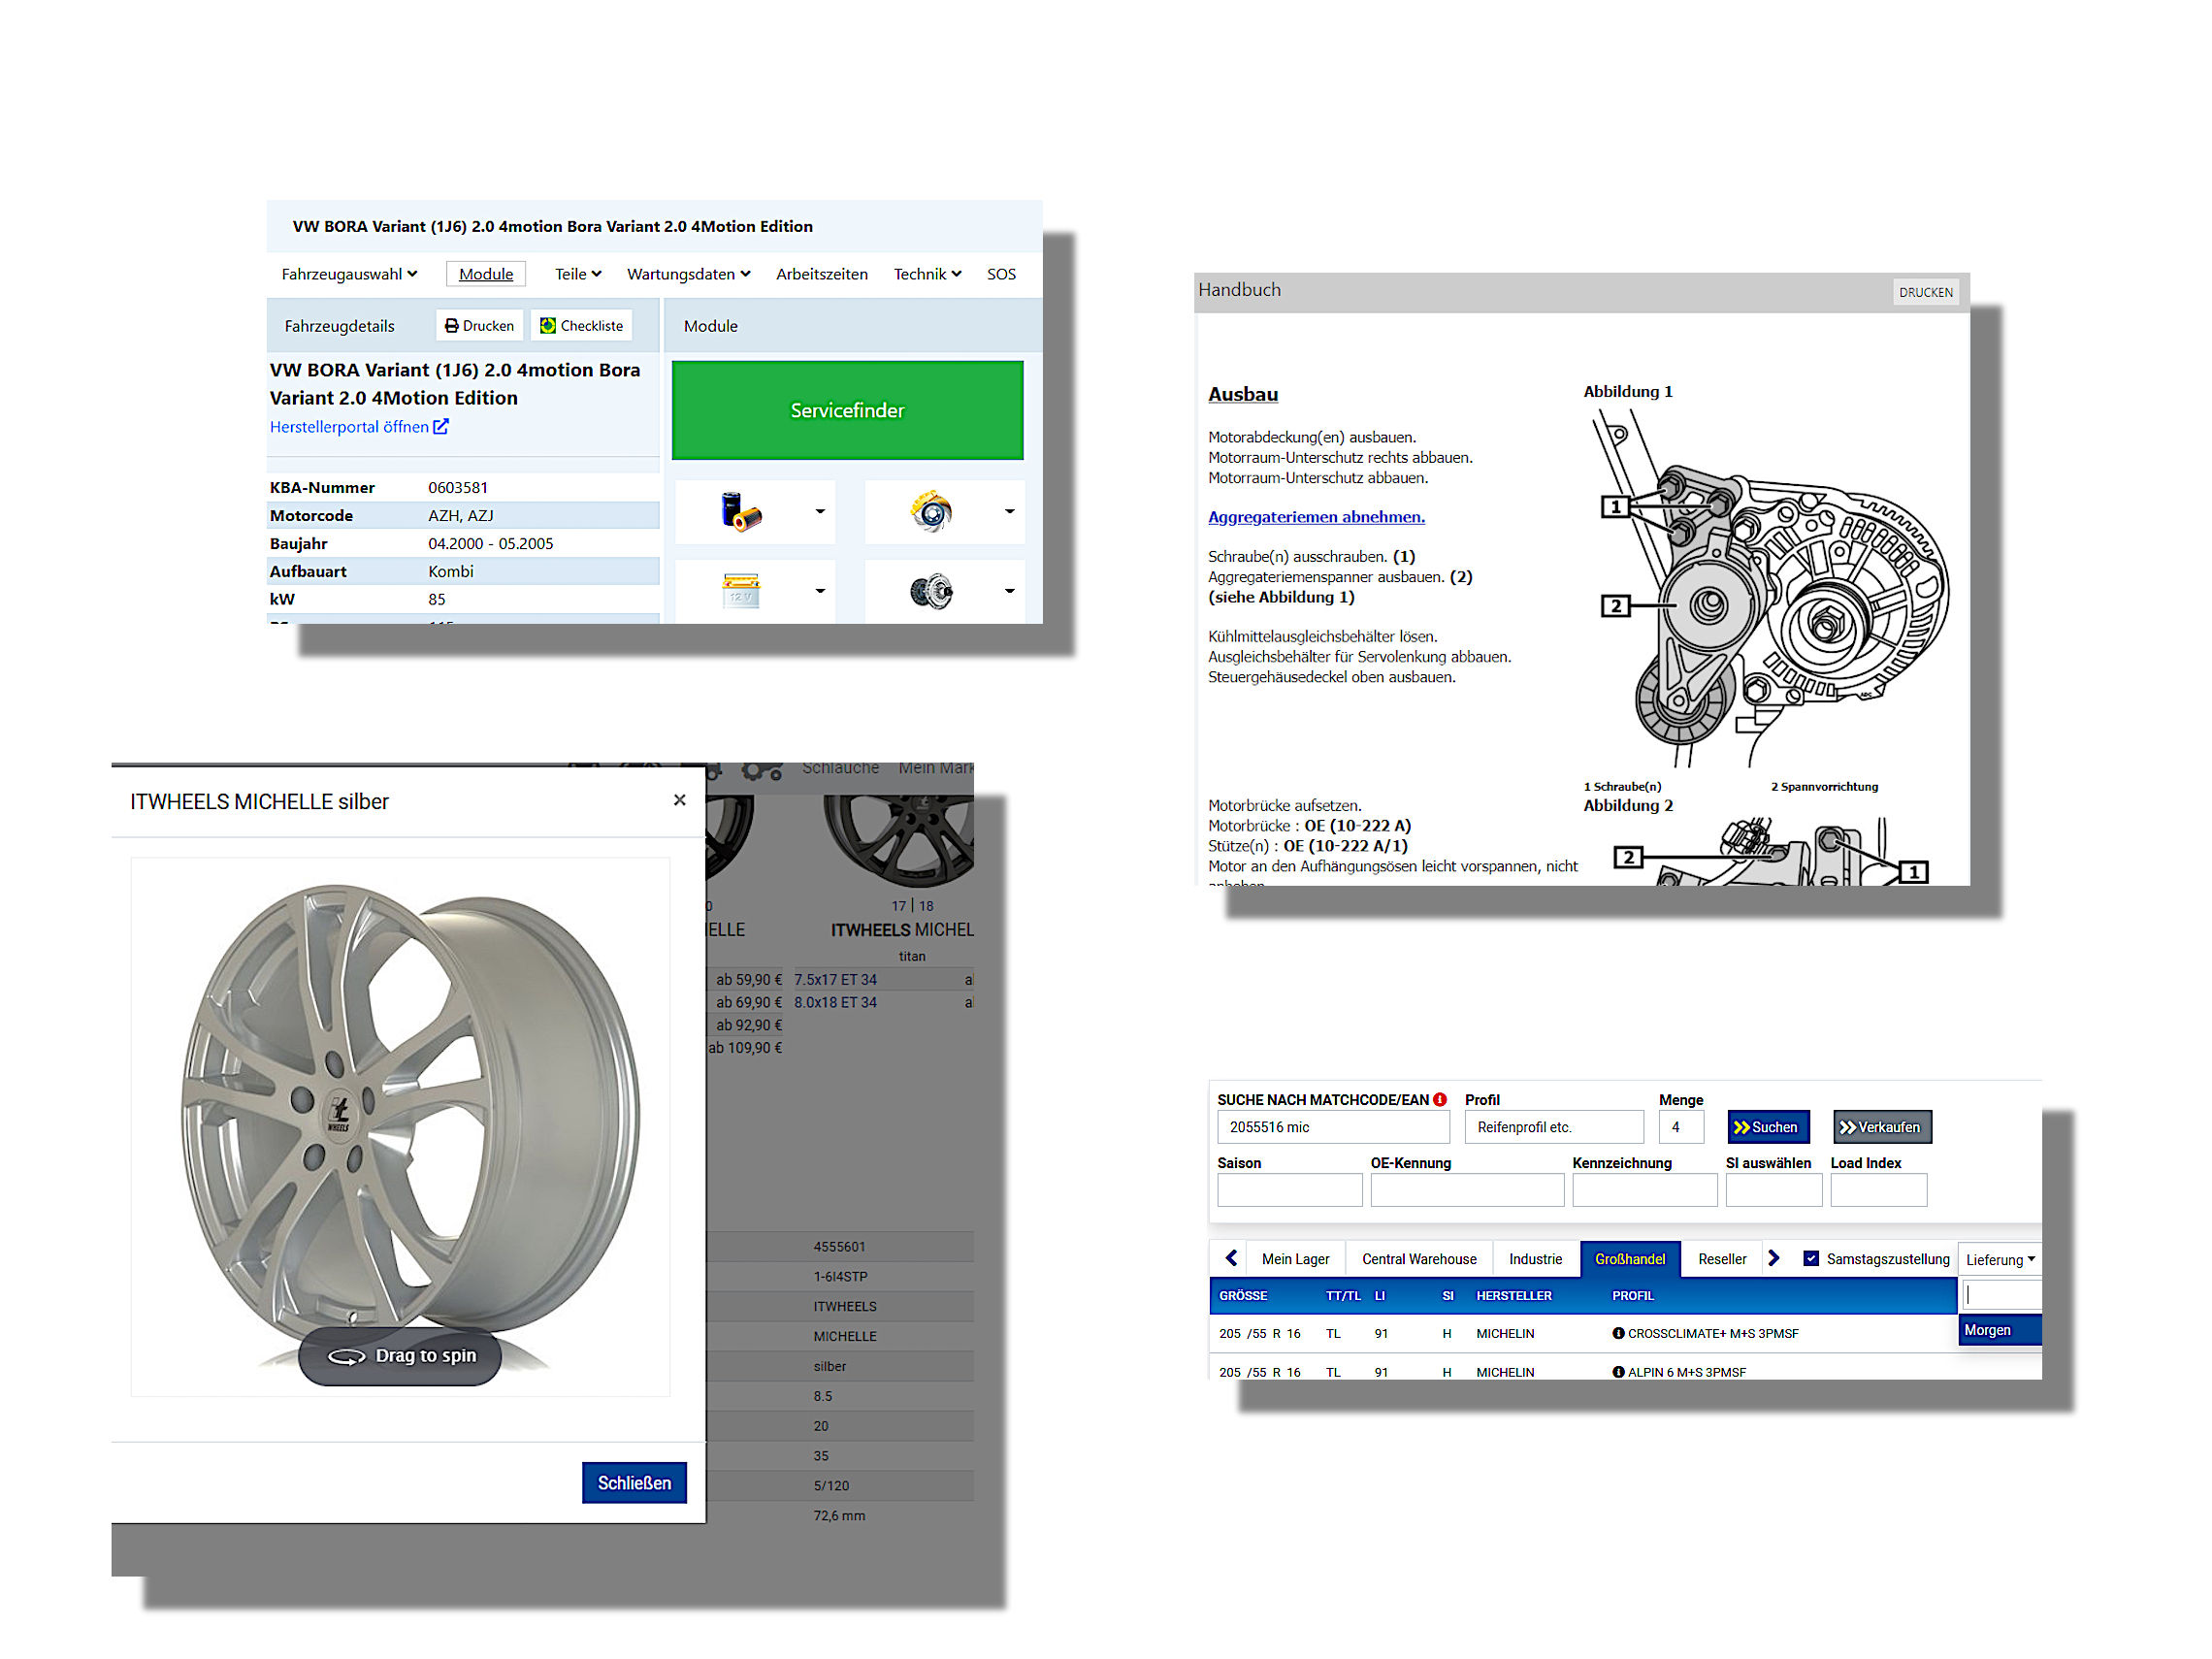Click the CROSSCLIMATE+ M+S 3PMSF row text
The height and width of the screenshot is (1659, 2212).
tap(1713, 1334)
